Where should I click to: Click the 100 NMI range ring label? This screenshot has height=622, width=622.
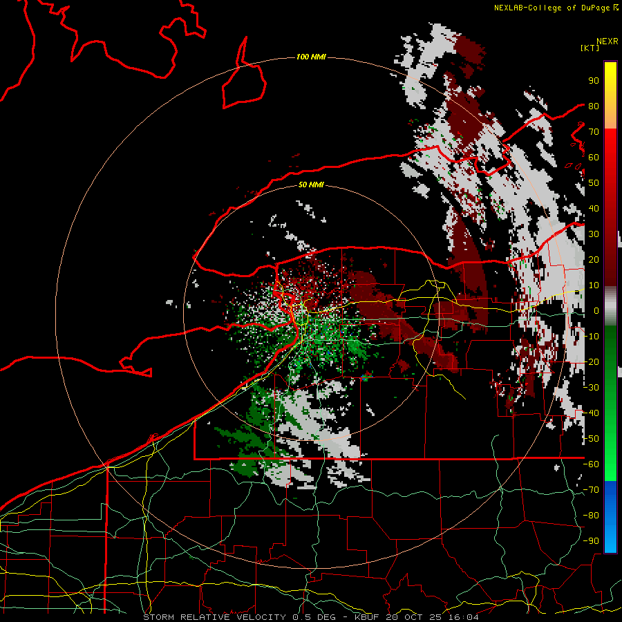click(x=311, y=57)
